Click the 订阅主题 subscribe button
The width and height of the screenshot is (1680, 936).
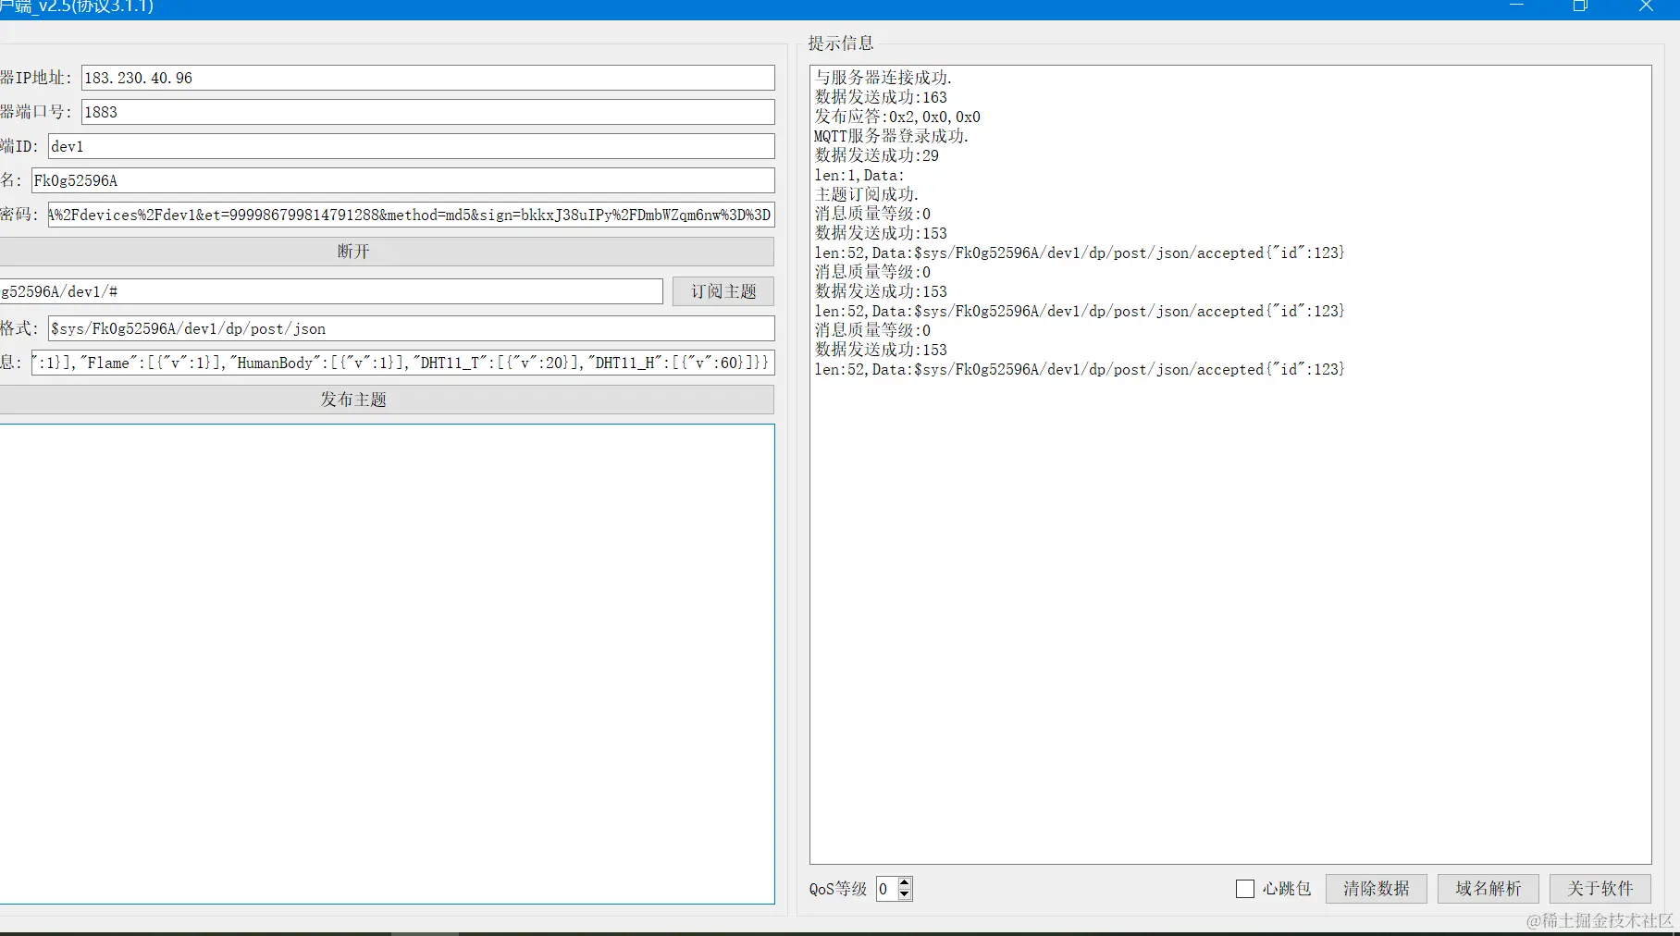tap(723, 291)
